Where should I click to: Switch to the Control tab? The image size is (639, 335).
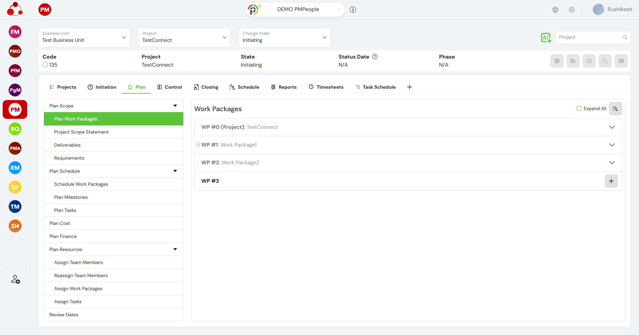tap(170, 87)
